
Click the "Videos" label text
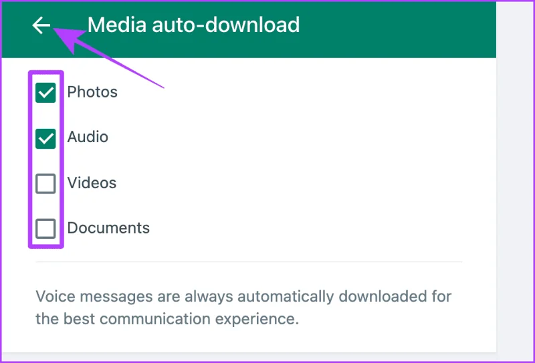(x=92, y=183)
